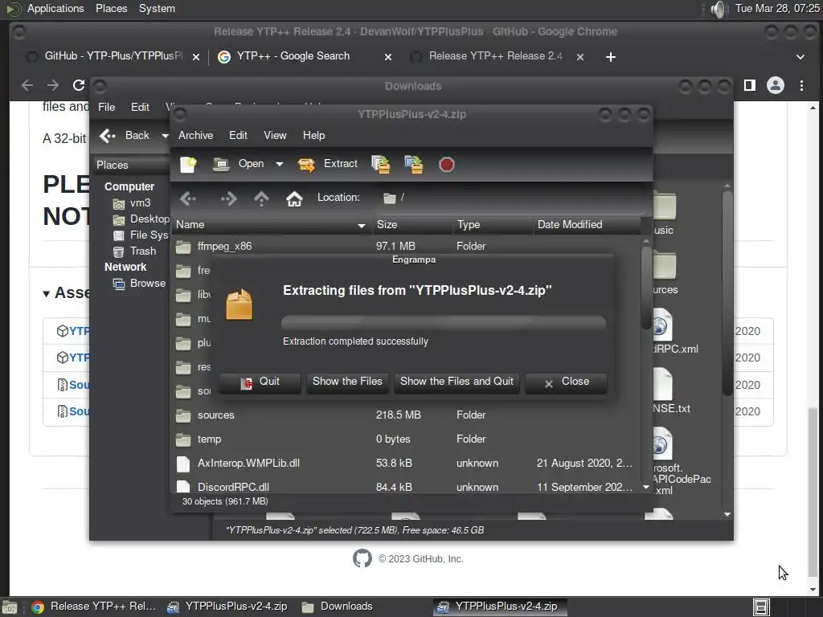The width and height of the screenshot is (823, 617).
Task: Open the View menu in archive manager
Action: point(275,135)
